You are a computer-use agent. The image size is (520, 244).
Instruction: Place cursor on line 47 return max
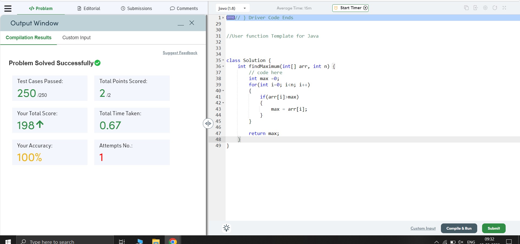point(264,133)
